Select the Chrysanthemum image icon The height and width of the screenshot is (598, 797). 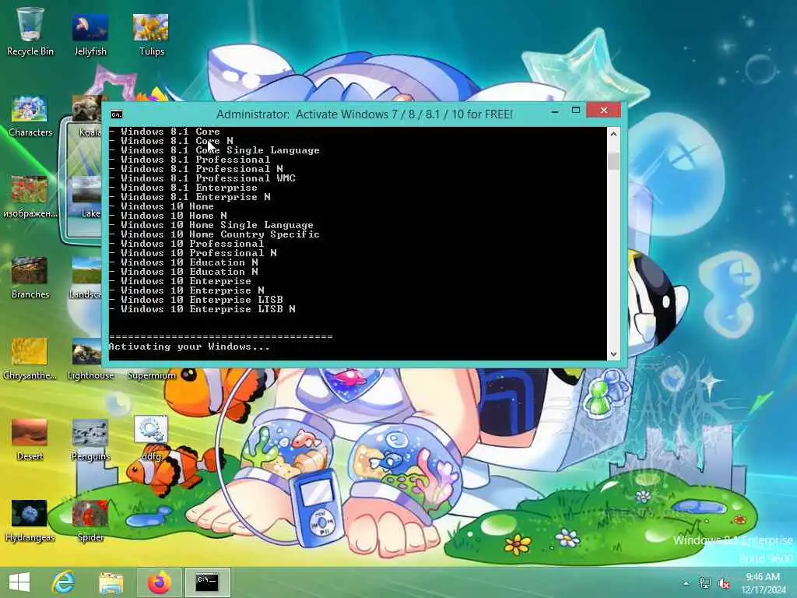[30, 359]
